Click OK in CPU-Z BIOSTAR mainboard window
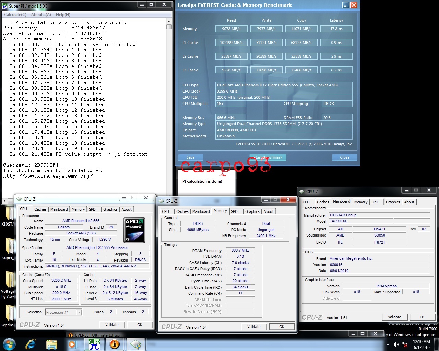The image size is (439, 351). click(x=422, y=317)
